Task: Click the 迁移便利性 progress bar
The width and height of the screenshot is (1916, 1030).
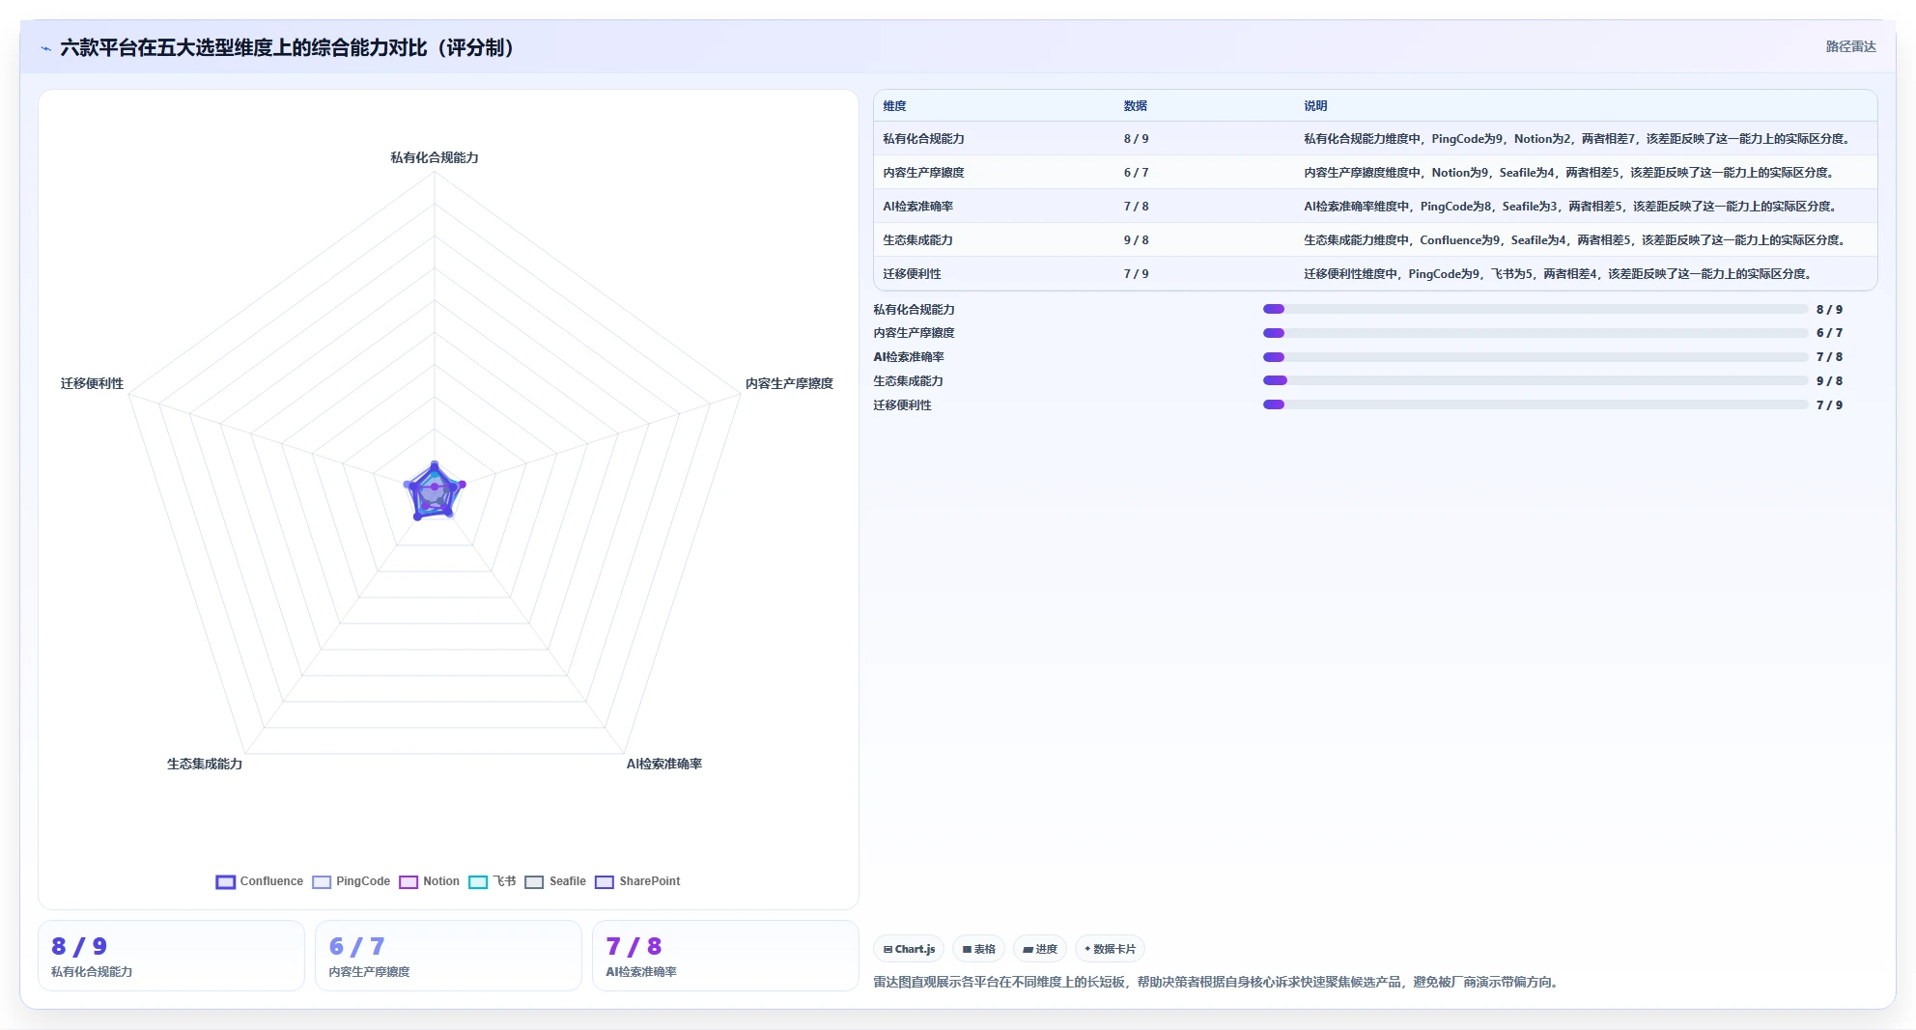Action: click(x=1536, y=404)
